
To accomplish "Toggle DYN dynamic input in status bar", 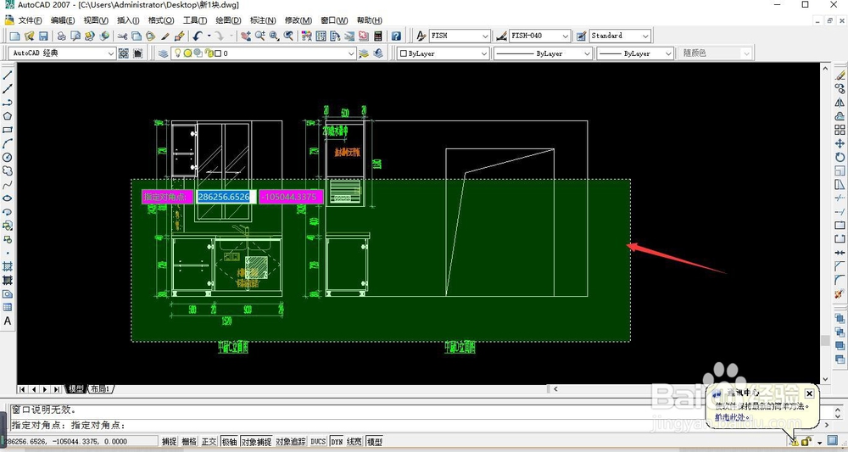I will 337,441.
